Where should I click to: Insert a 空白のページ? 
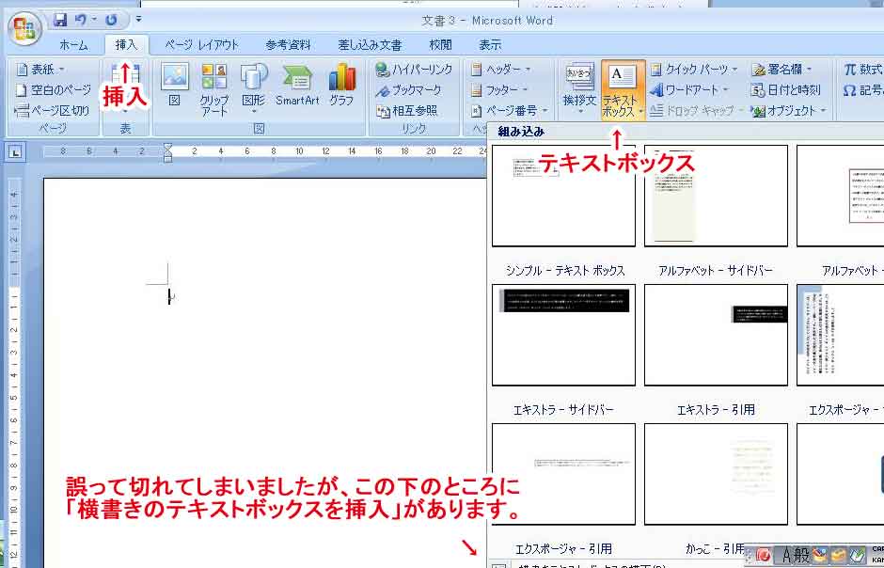point(53,90)
